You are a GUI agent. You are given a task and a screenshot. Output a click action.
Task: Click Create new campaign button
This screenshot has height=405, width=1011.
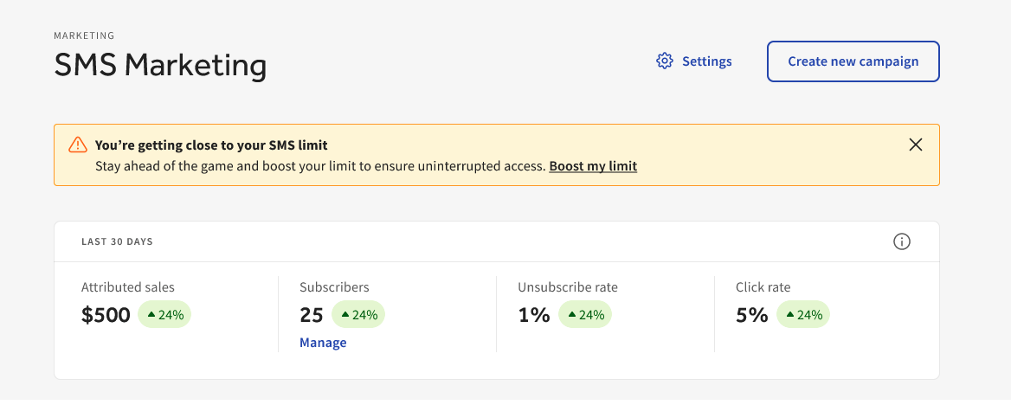(853, 61)
